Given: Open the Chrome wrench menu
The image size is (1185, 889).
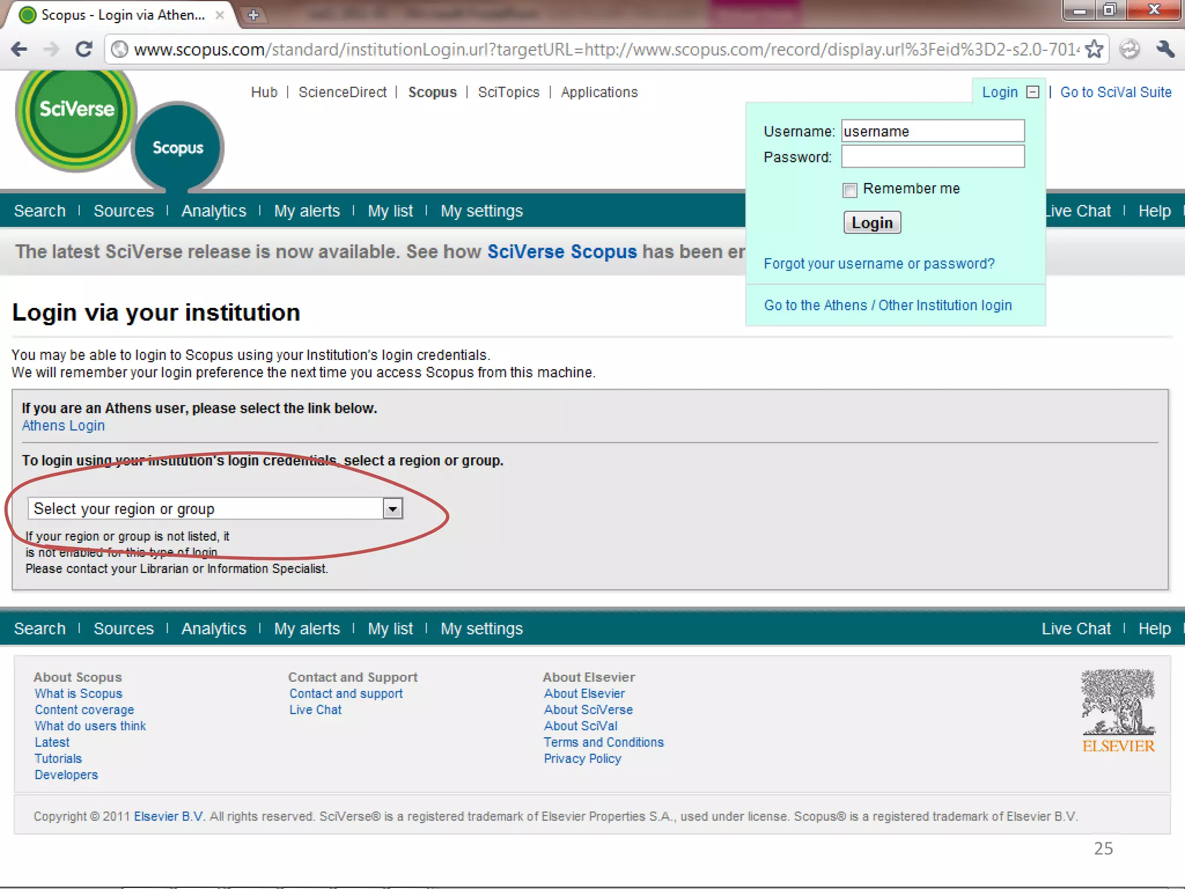Looking at the screenshot, I should coord(1165,49).
